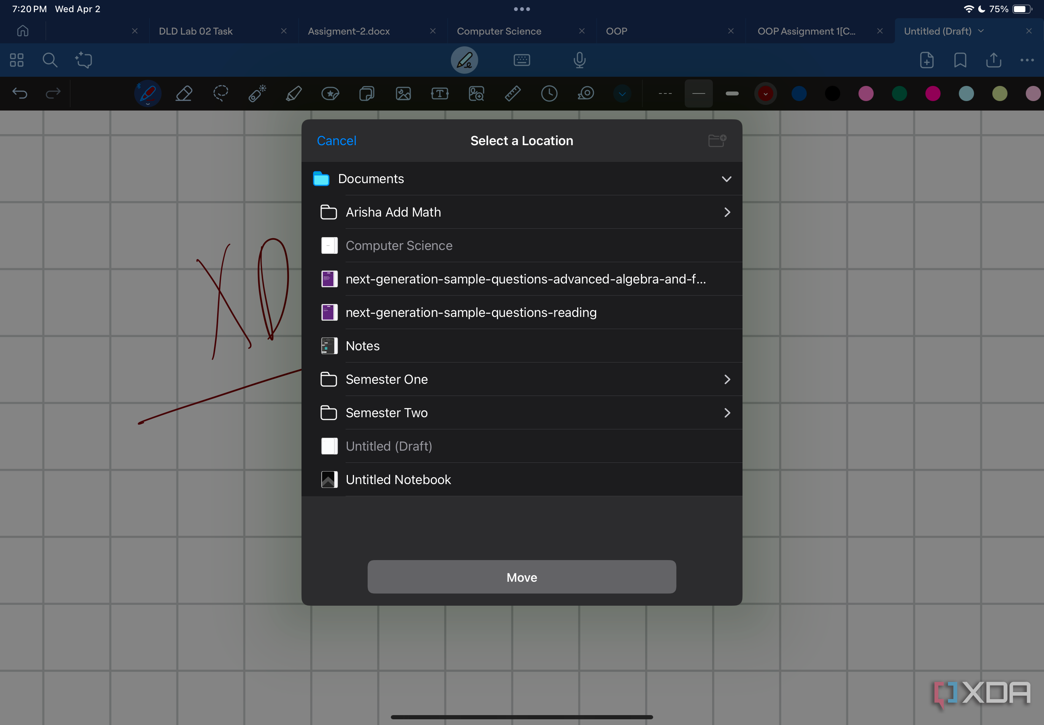Switch to keyboard typing mode
1044x725 pixels.
(522, 60)
